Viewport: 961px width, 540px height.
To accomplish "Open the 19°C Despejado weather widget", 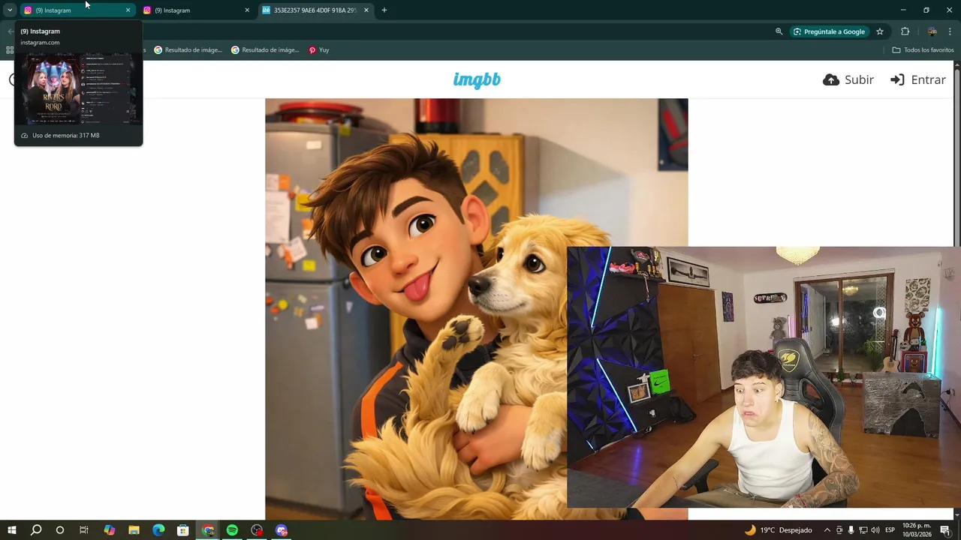I will click(x=778, y=530).
